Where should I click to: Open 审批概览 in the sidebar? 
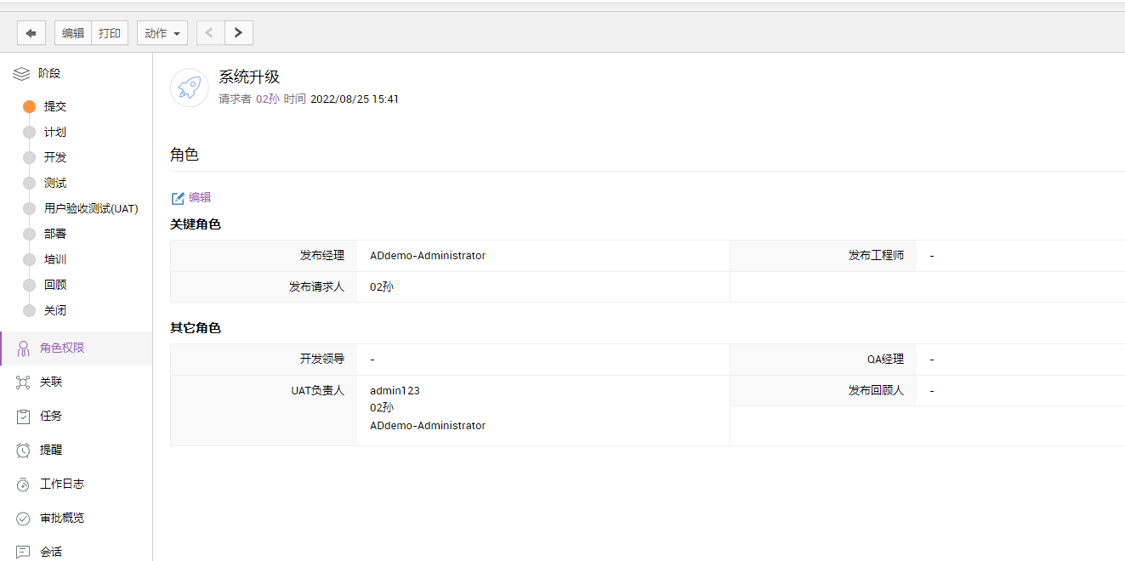pos(61,518)
